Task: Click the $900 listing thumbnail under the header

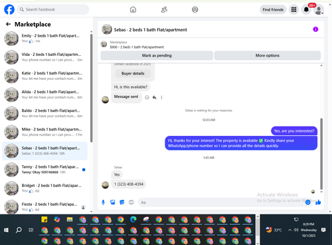Action: coord(104,44)
